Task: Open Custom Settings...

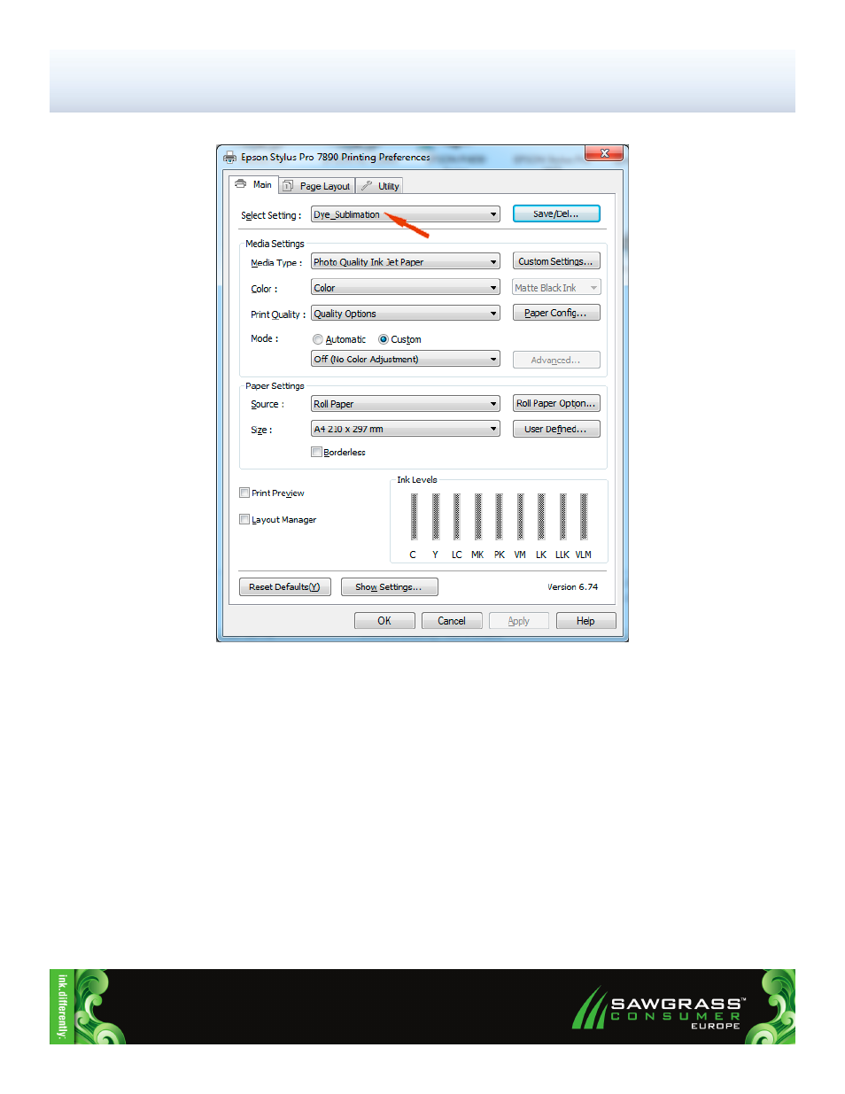Action: 556,261
